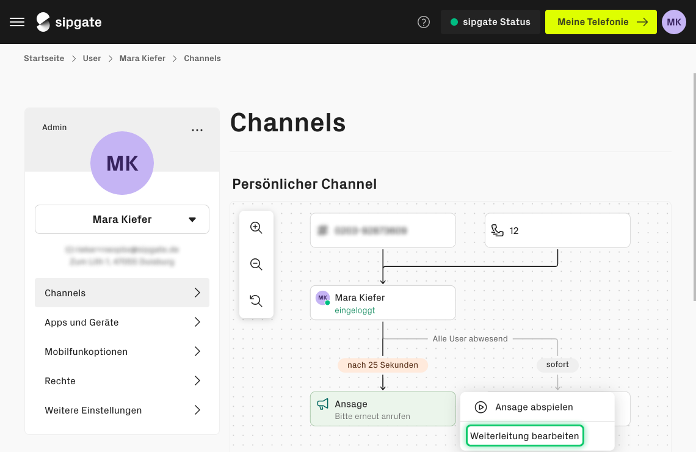Select Weiterleitung bearbeiten menu entry

(525, 436)
